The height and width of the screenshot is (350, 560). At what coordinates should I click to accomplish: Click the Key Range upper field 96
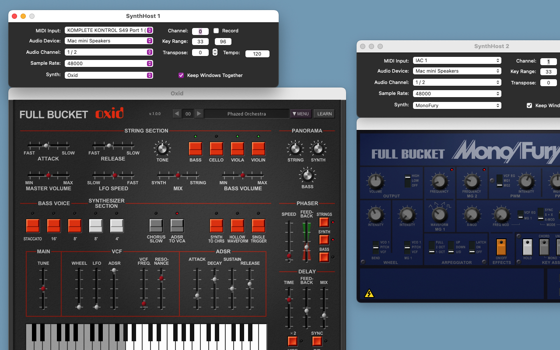[223, 42]
